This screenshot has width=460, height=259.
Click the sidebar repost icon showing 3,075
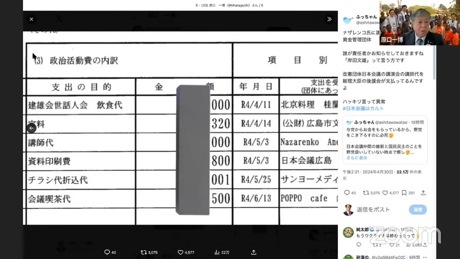click(371, 193)
